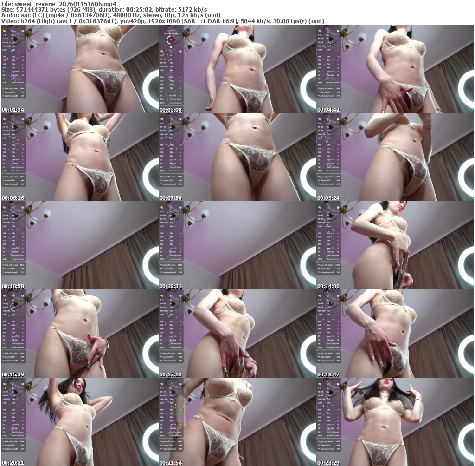Open the thumbnail marked 00:20:21
475x466 pixels.
[x=79, y=422]
